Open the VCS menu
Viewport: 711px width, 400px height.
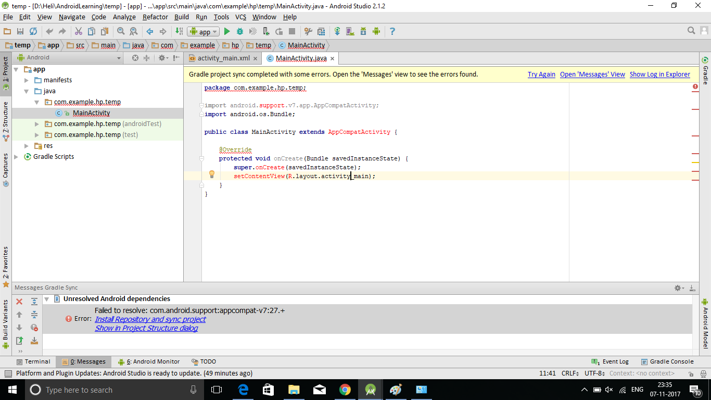tap(240, 17)
